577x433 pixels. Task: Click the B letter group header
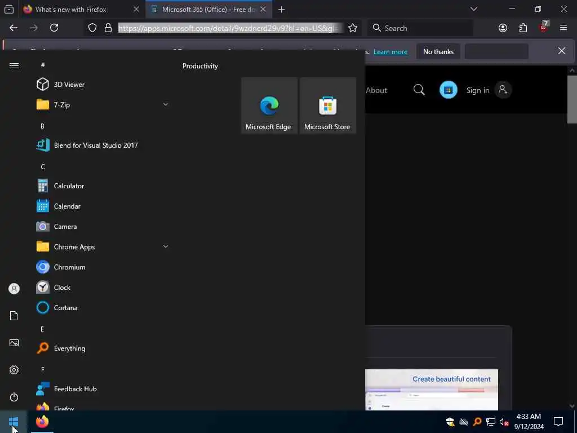pos(42,126)
